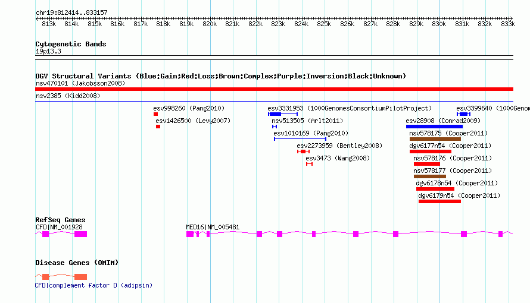Click the 828k ruler tick label

click(x=393, y=24)
